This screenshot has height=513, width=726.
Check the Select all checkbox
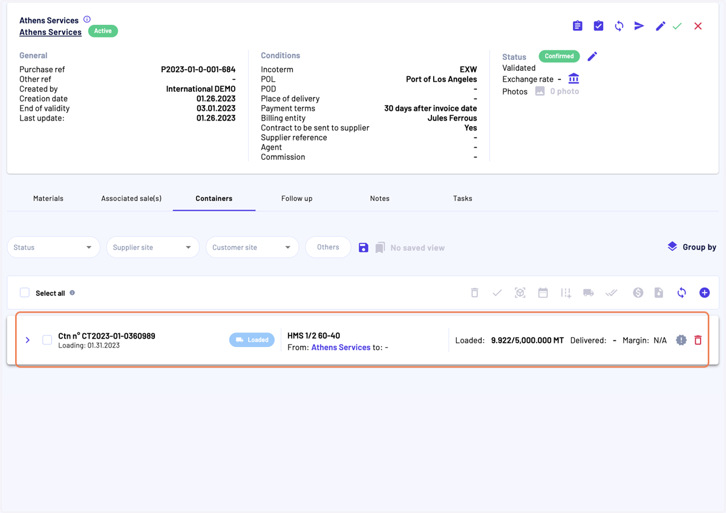coord(25,293)
